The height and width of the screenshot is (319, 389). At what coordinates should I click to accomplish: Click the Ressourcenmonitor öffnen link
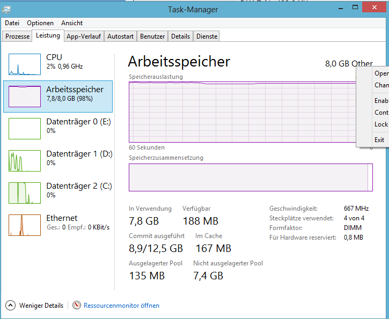coord(121,306)
